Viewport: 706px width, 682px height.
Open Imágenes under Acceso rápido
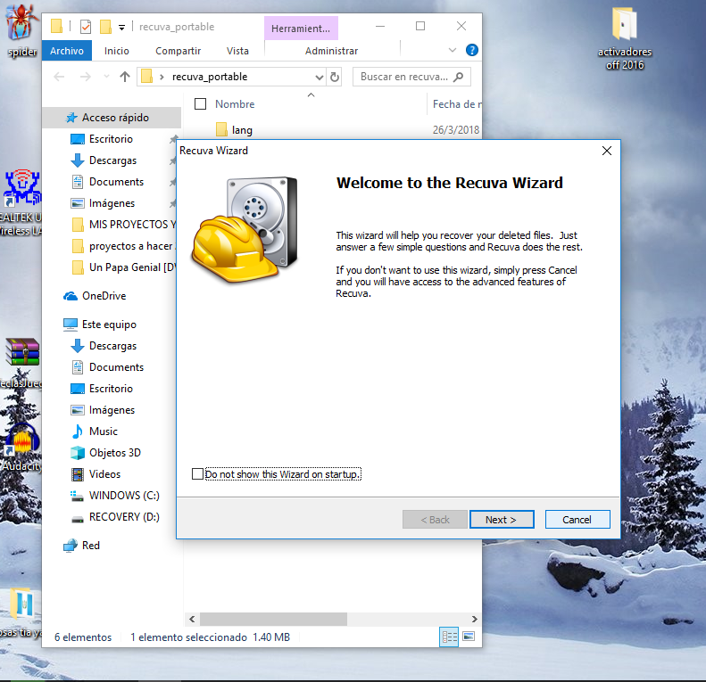click(112, 203)
